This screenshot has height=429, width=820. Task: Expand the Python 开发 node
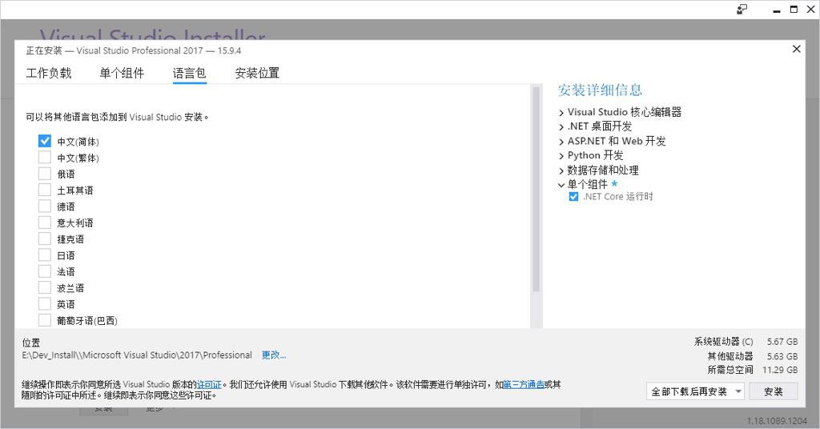tap(561, 156)
